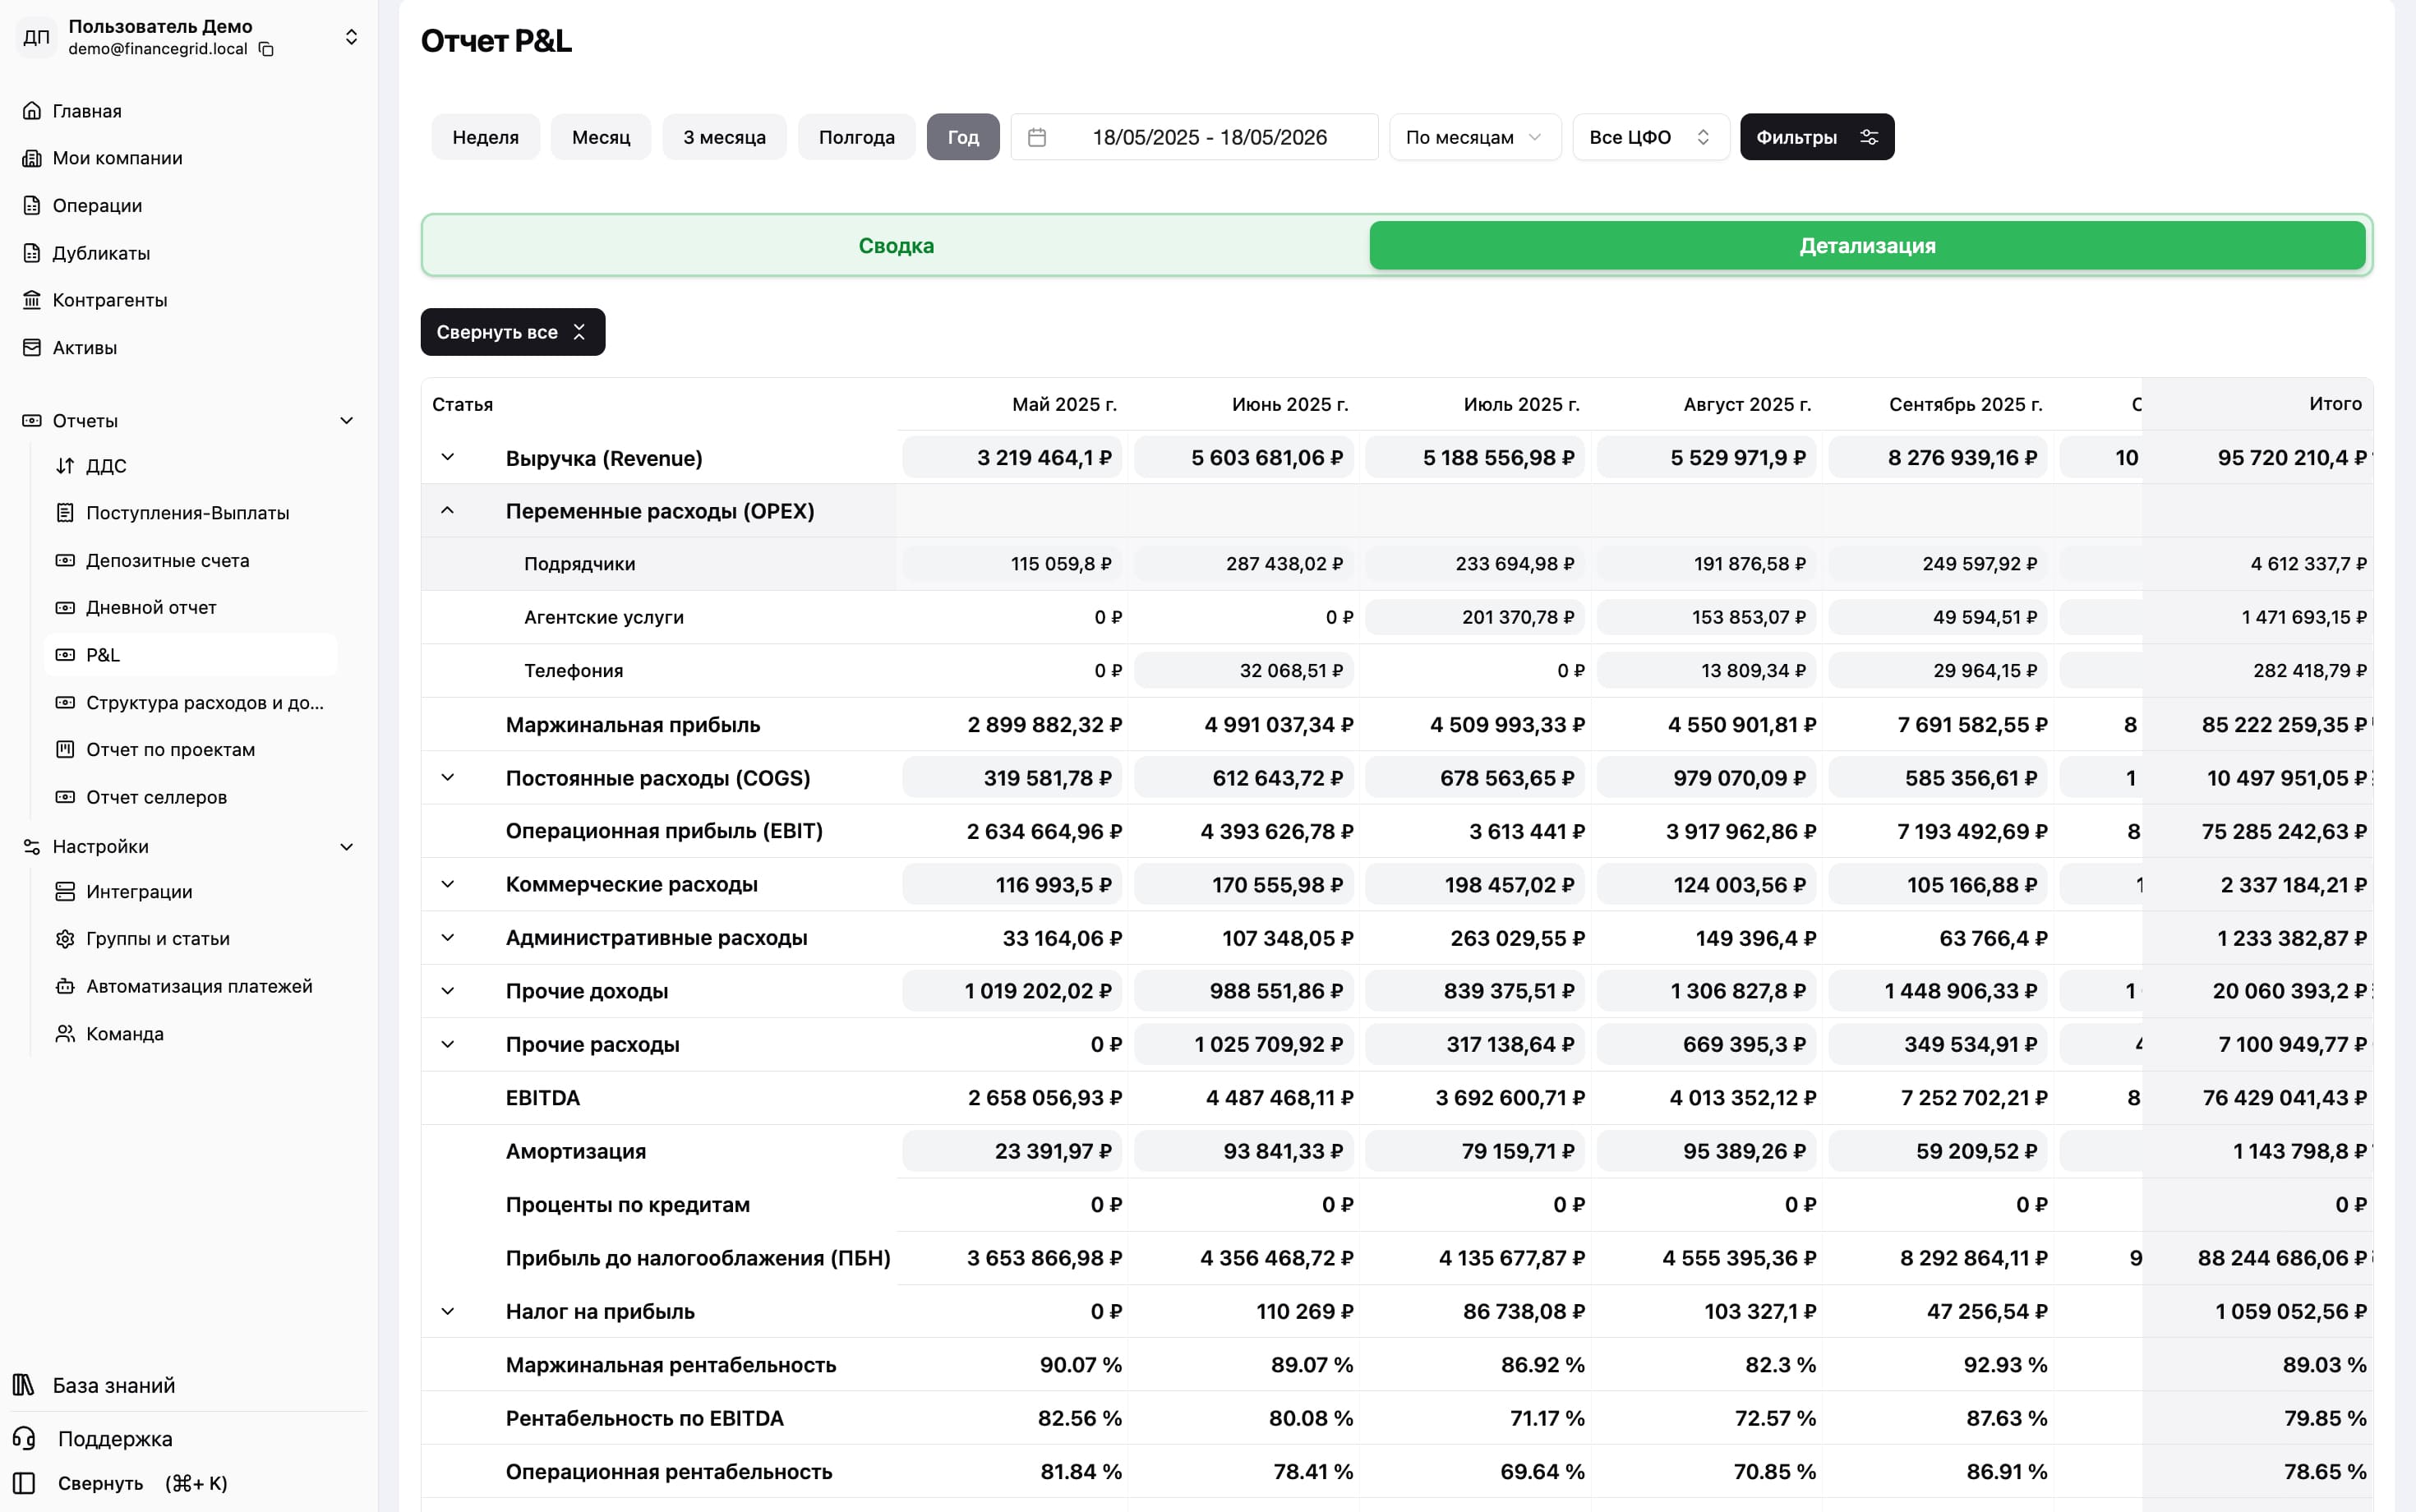Select the 3 месяца period button
Viewport: 2416px width, 1512px height.
tap(724, 137)
